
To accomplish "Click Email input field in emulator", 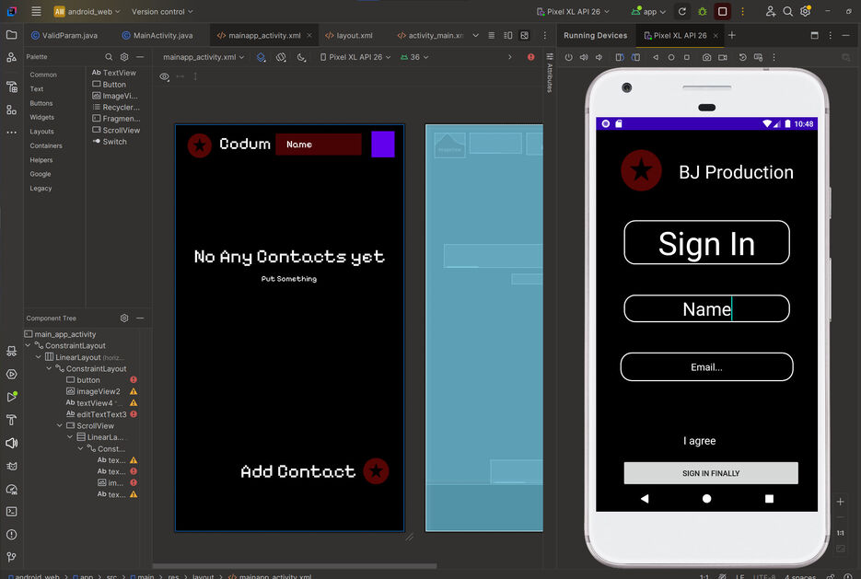I will 706,366.
